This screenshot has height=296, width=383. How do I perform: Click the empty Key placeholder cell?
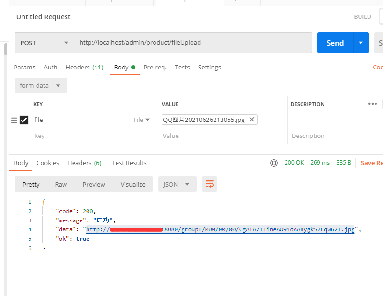click(x=94, y=136)
